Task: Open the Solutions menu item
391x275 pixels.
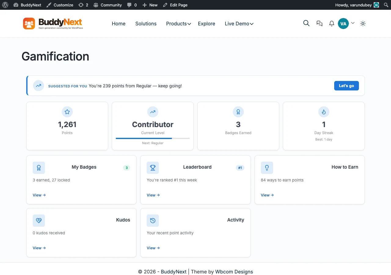Action: coord(146,24)
